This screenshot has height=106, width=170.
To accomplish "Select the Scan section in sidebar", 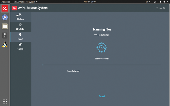I will [x=21, y=37].
